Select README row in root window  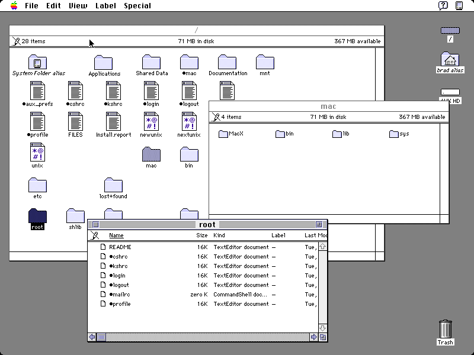tap(203, 247)
